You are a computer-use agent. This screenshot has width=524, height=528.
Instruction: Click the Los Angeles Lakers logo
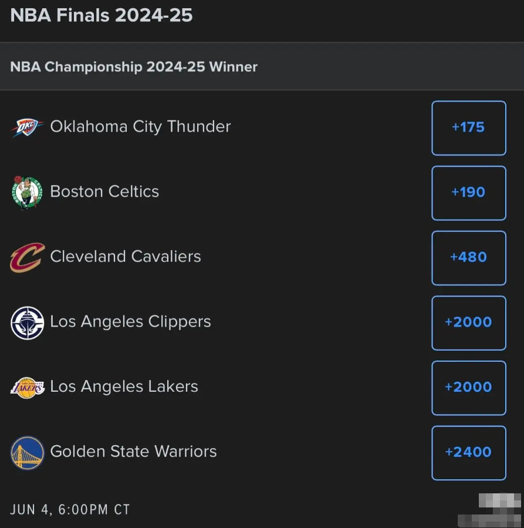27,388
